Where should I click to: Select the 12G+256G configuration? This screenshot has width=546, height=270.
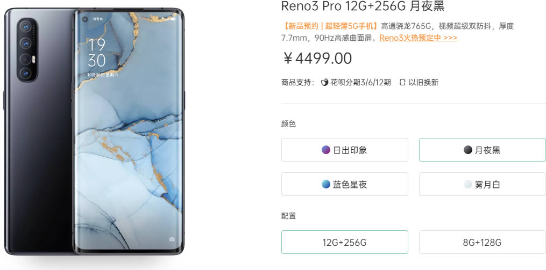click(x=345, y=242)
